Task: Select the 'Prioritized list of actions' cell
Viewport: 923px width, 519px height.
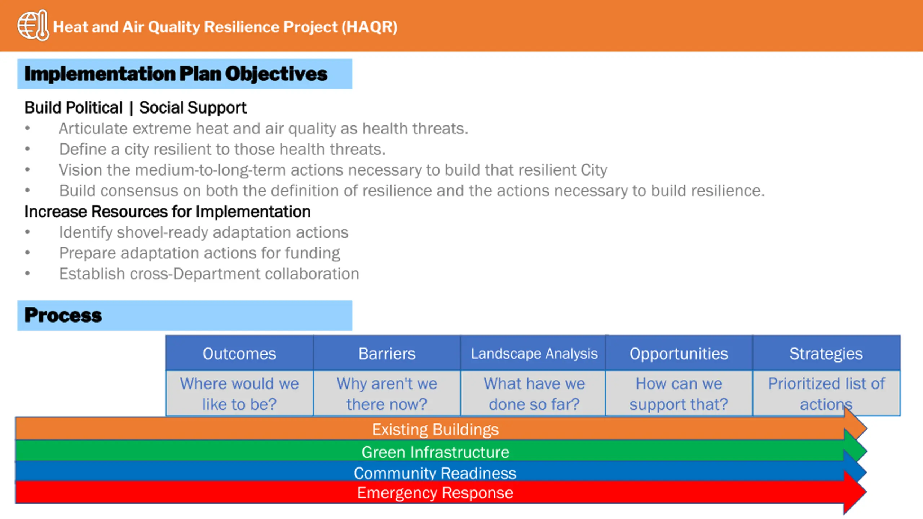Action: (826, 393)
